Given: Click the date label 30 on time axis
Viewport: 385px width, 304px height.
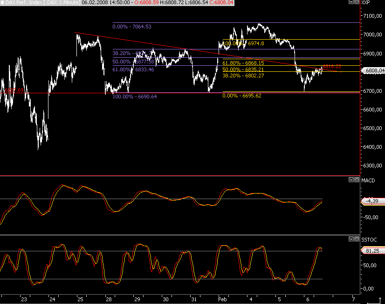Looking at the screenshot, I should coord(166,299).
